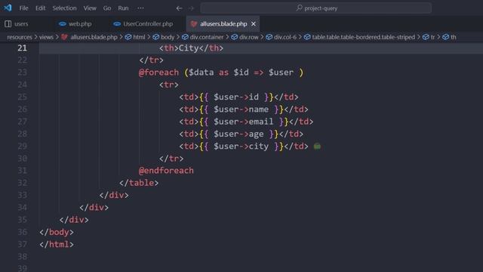
Task: Click the th breadcrumb symbol icon
Action: (446, 37)
